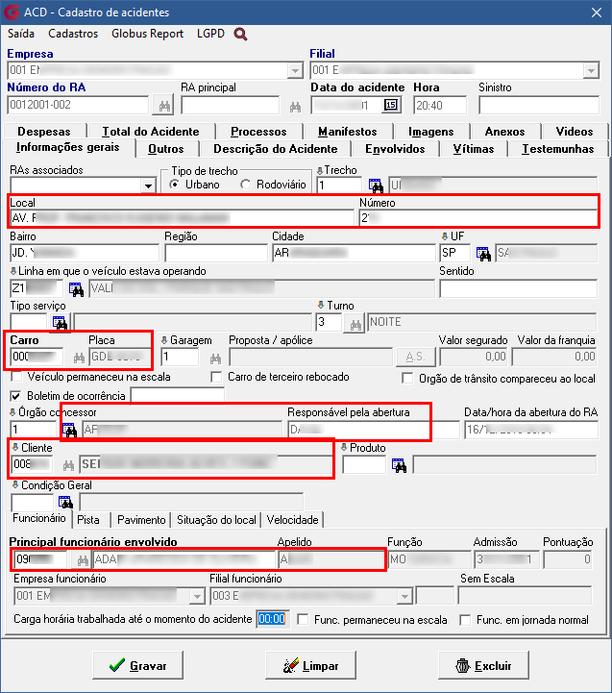Open the Pista sub-tab
Image resolution: width=612 pixels, height=693 pixels.
[x=88, y=520]
